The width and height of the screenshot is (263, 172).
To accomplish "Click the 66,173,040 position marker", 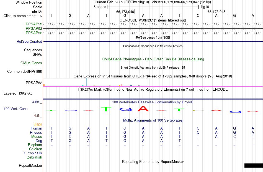I will 125,12.
